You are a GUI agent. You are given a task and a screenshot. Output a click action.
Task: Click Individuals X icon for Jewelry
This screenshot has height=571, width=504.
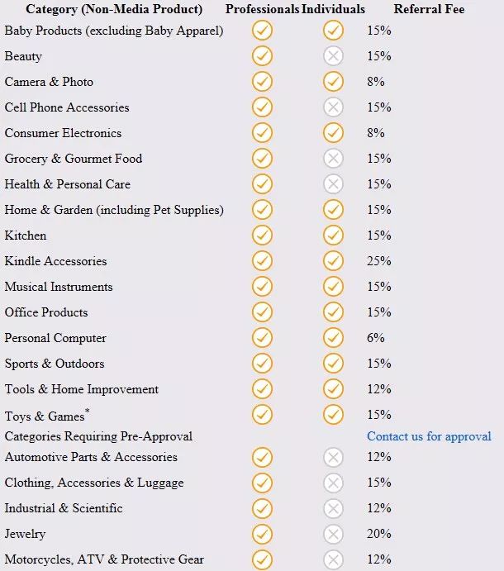(x=333, y=534)
